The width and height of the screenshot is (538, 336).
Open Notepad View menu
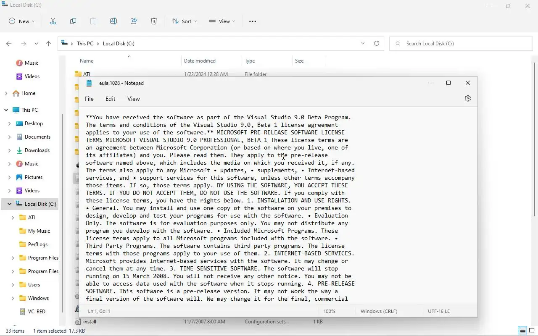pos(134,99)
